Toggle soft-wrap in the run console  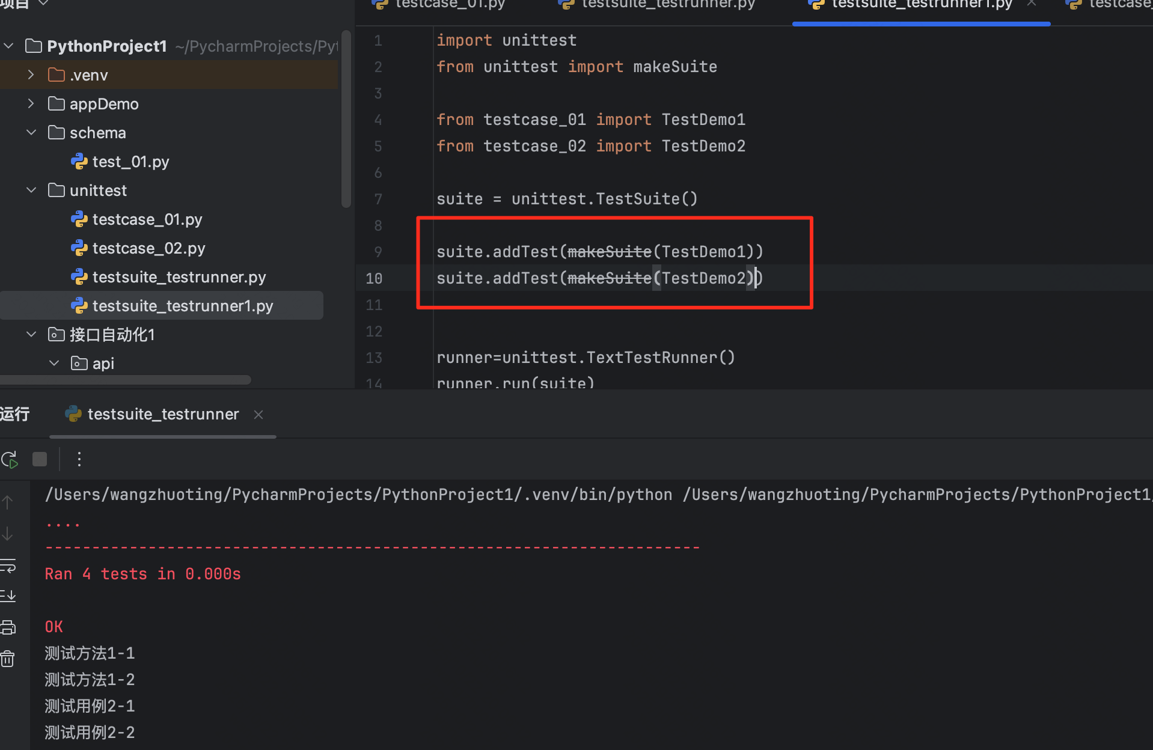pos(8,566)
